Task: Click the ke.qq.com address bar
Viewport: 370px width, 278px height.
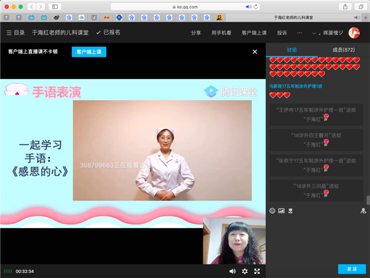Action: point(185,7)
